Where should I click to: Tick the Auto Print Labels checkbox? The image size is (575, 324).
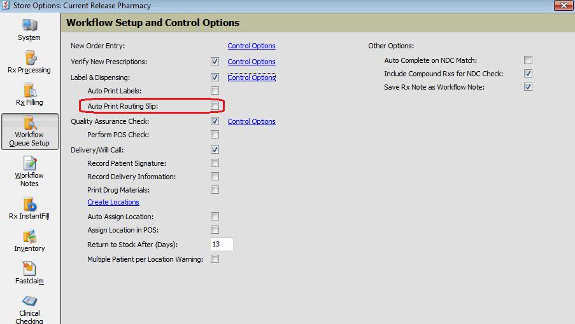pyautogui.click(x=215, y=90)
